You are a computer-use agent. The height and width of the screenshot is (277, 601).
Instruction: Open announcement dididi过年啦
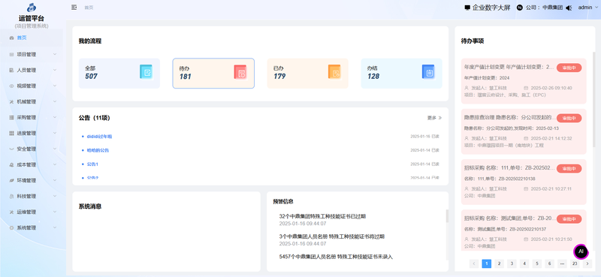point(99,137)
